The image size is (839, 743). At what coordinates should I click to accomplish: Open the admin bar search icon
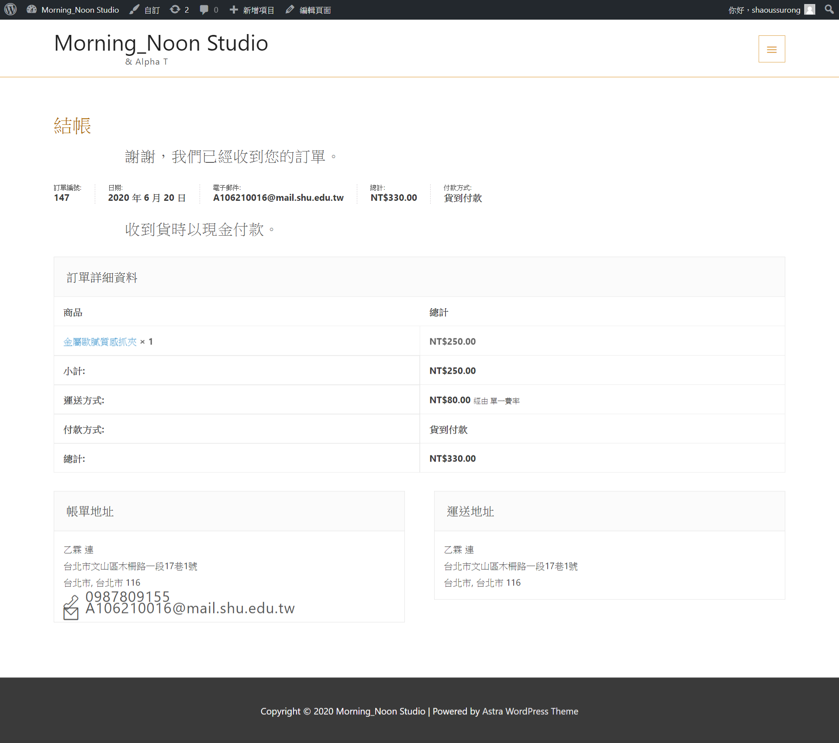click(x=829, y=10)
